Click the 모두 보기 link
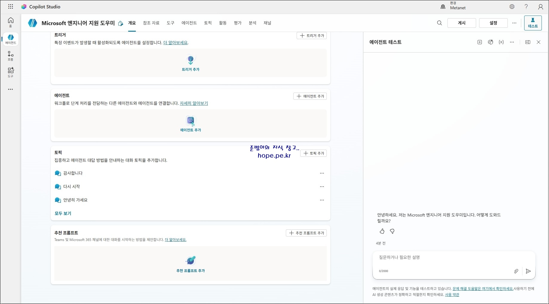This screenshot has height=304, width=549. [x=63, y=214]
